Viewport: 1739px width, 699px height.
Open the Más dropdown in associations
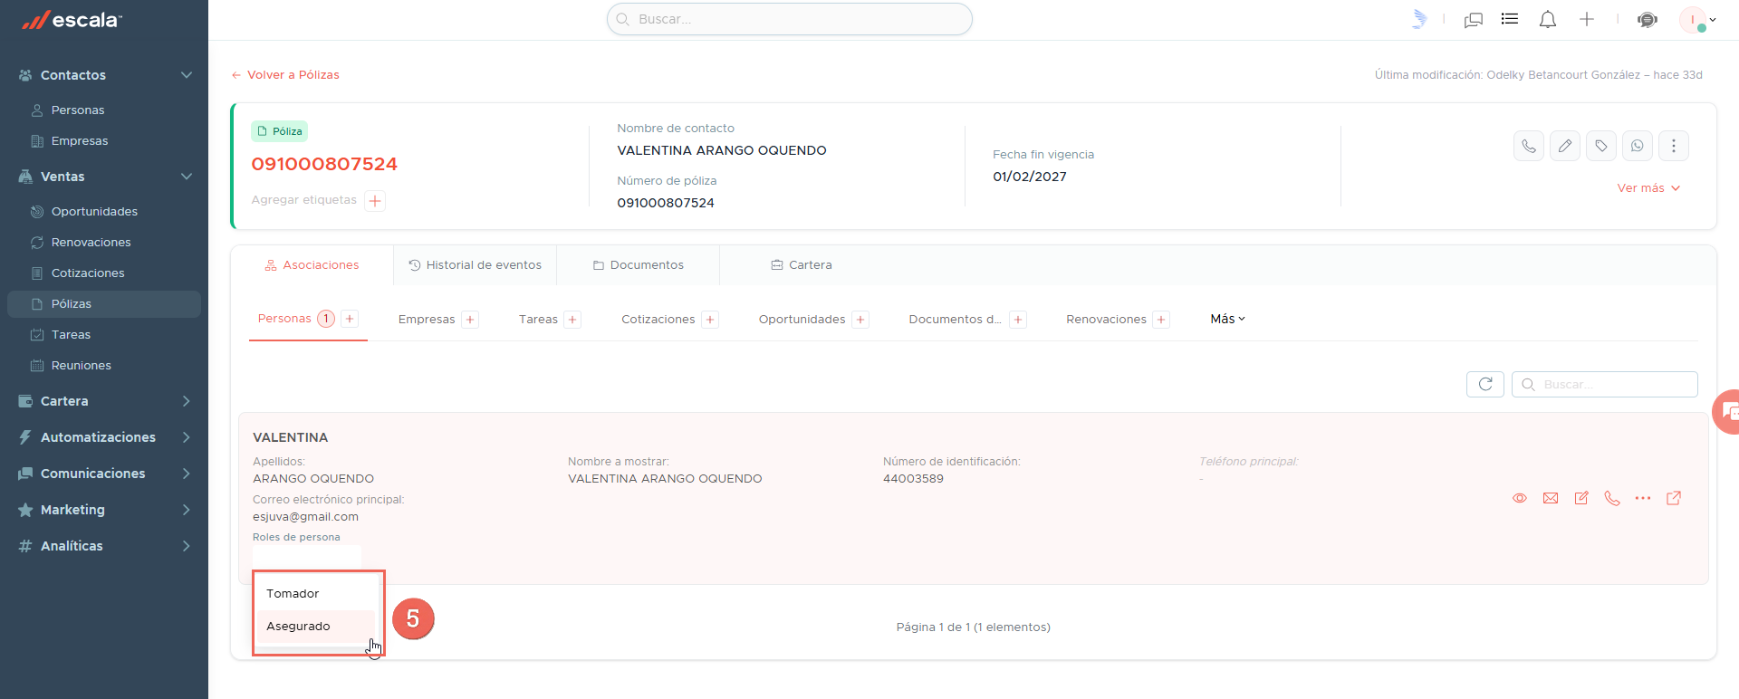(1228, 319)
